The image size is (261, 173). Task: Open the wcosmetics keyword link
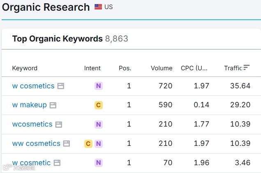pos(32,124)
